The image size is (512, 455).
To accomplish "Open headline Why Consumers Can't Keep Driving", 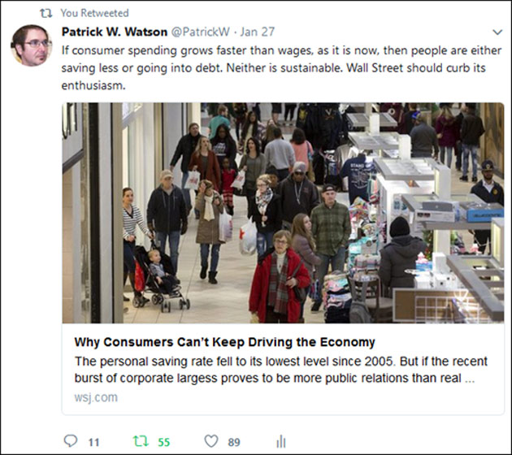I will click(224, 342).
